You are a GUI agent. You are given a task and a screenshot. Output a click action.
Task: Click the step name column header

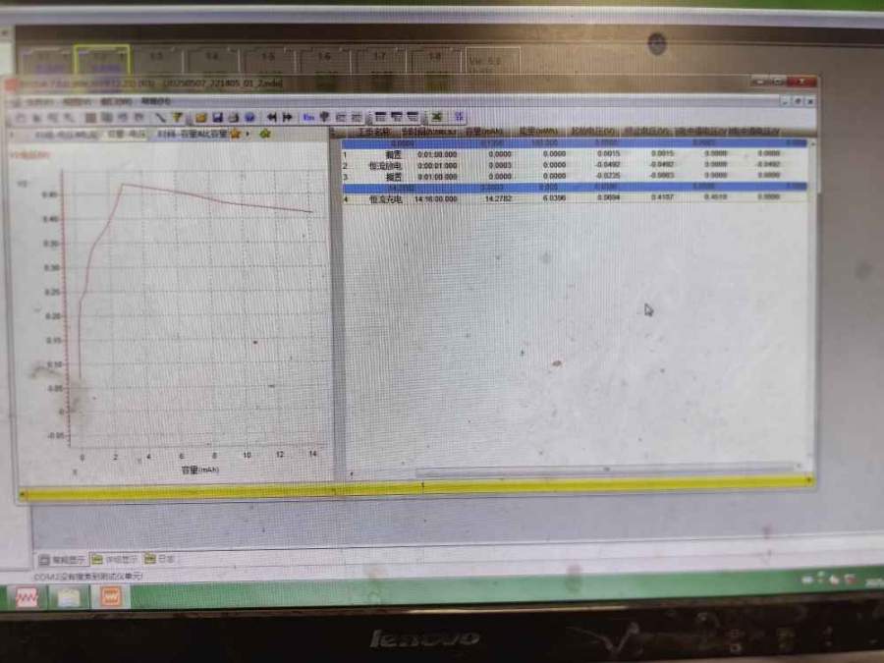pyautogui.click(x=373, y=132)
